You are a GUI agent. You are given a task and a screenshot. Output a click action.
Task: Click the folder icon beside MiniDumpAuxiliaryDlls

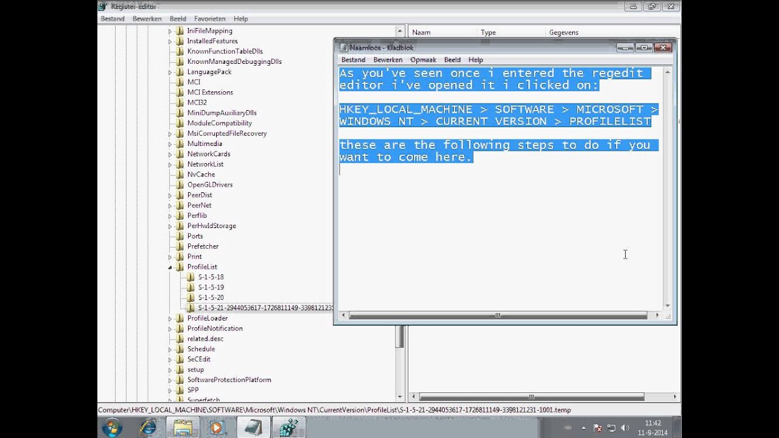pyautogui.click(x=180, y=113)
